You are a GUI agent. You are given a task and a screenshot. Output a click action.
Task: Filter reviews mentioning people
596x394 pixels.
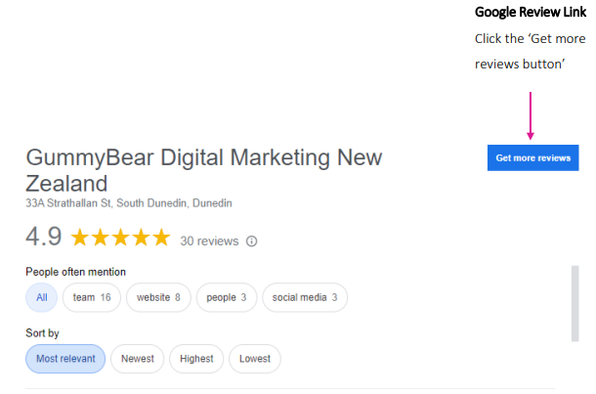tap(227, 297)
